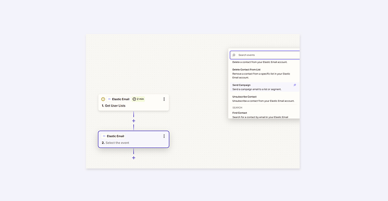Add a new step below step 2

tap(134, 158)
